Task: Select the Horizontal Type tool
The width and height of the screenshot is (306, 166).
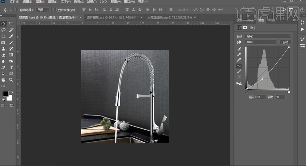Action: pos(11,67)
